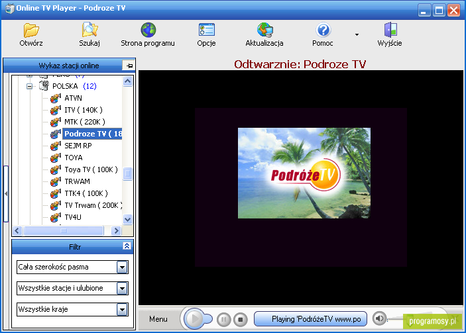Select TV Trwam ( 200K ) station
466x333 pixels.
point(93,205)
